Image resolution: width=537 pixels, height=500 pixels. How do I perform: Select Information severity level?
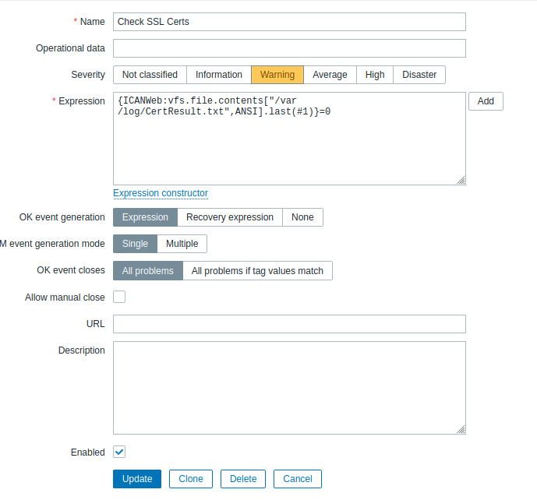(218, 75)
